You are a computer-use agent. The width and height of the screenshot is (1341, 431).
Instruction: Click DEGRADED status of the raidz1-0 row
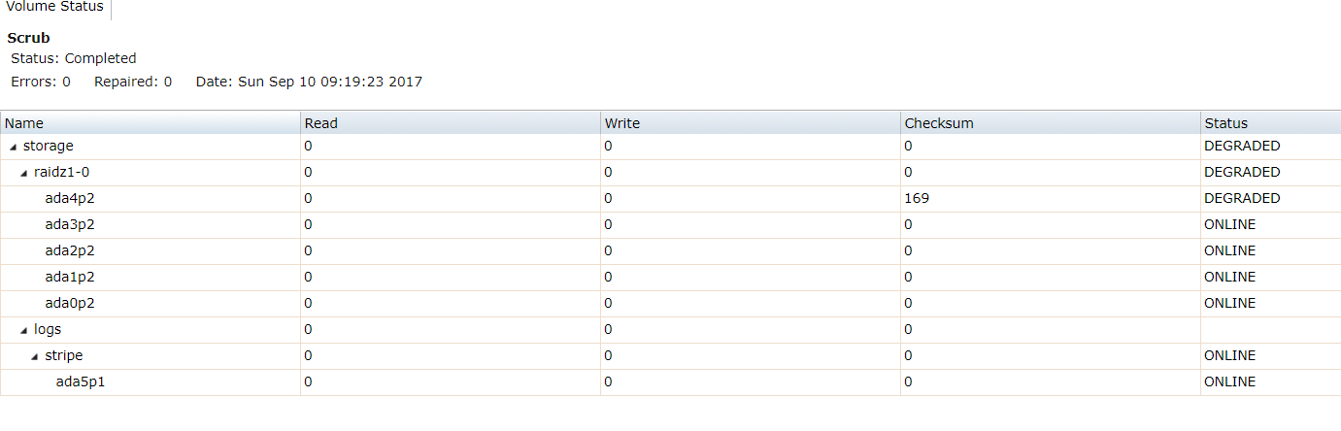1242,173
